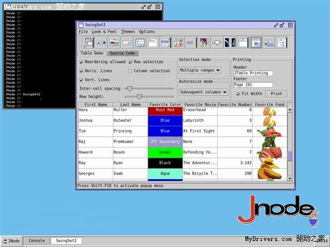Disable Horiz. Lines checkbox
330x247 pixels.
coord(82,71)
